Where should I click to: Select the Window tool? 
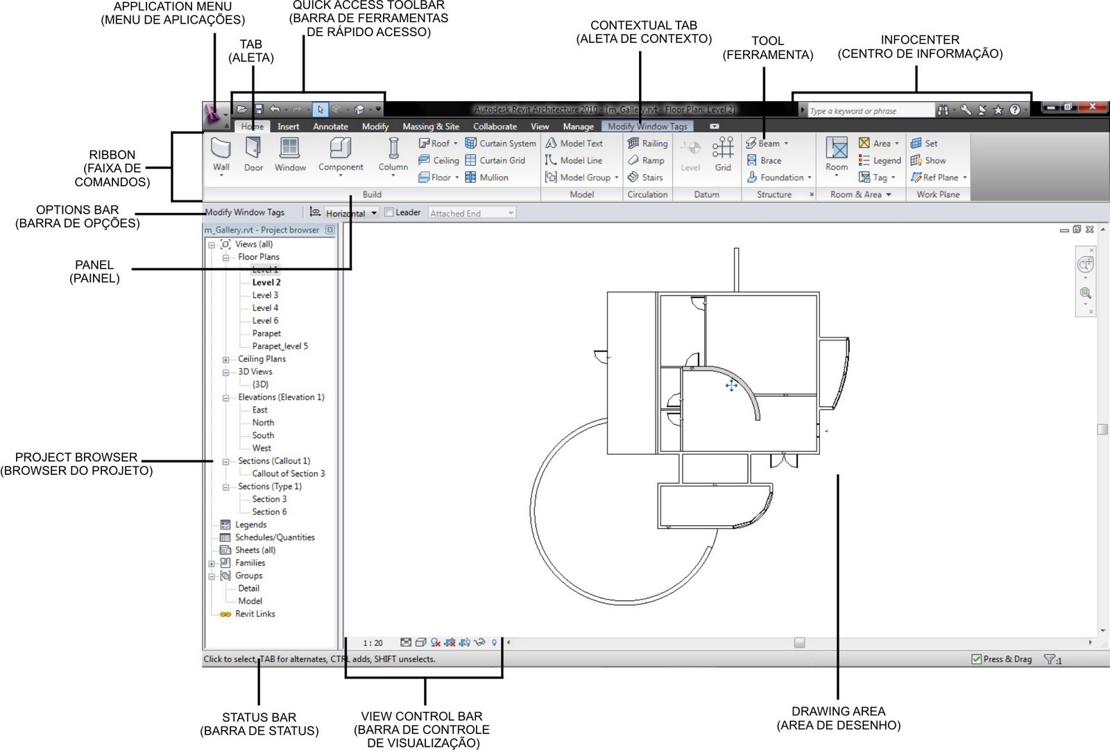tap(289, 155)
